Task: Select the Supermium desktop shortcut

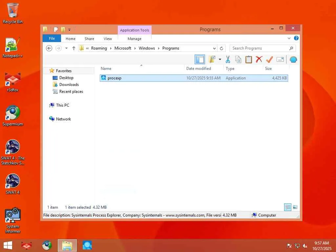Action: tap(13, 116)
